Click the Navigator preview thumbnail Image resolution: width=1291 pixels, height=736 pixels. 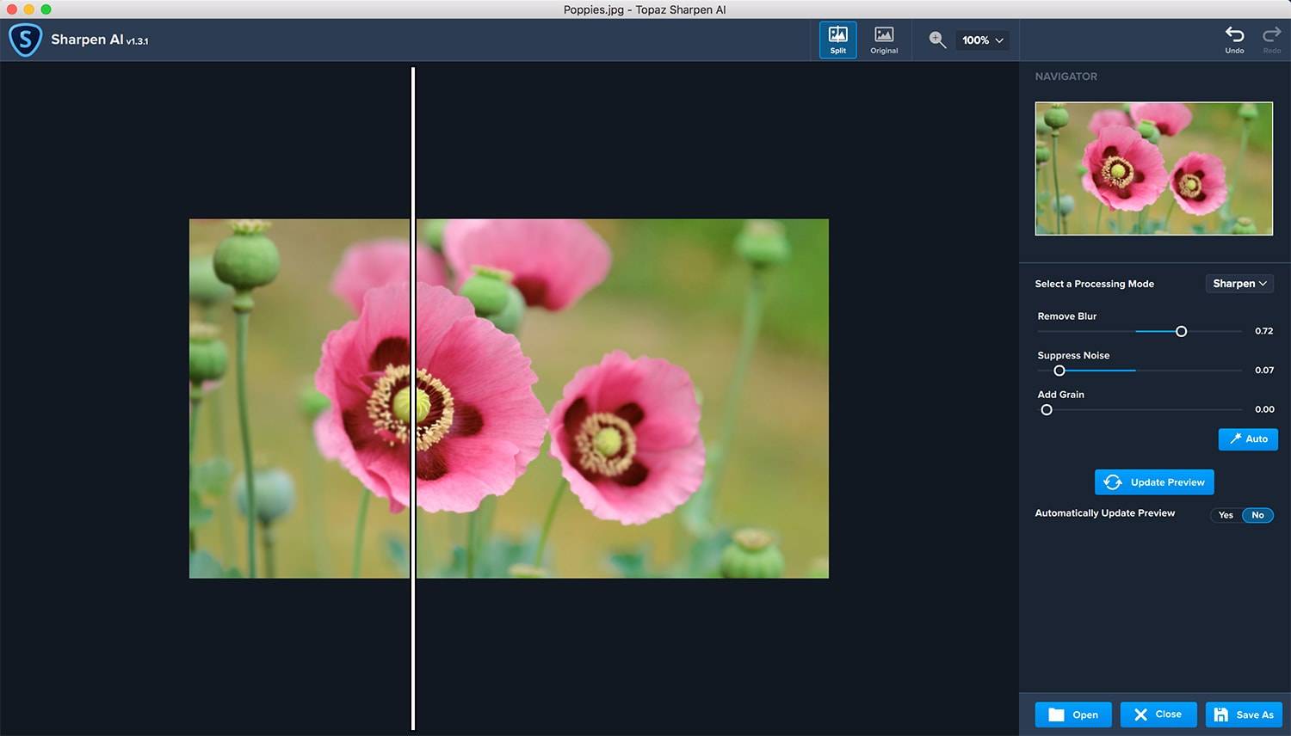point(1153,169)
